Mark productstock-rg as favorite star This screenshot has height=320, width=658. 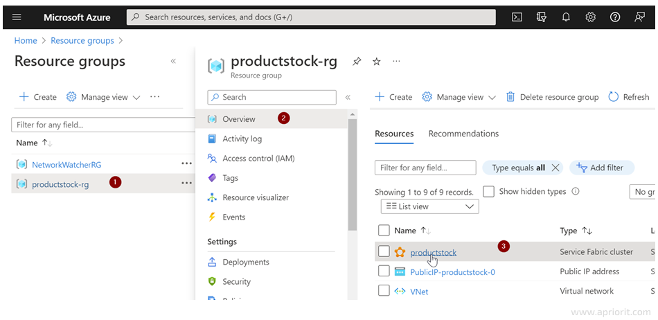[x=376, y=62]
